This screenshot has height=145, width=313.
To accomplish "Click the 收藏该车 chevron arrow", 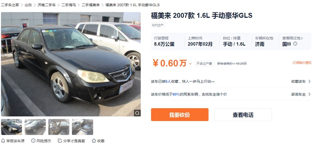I will pos(310,82).
